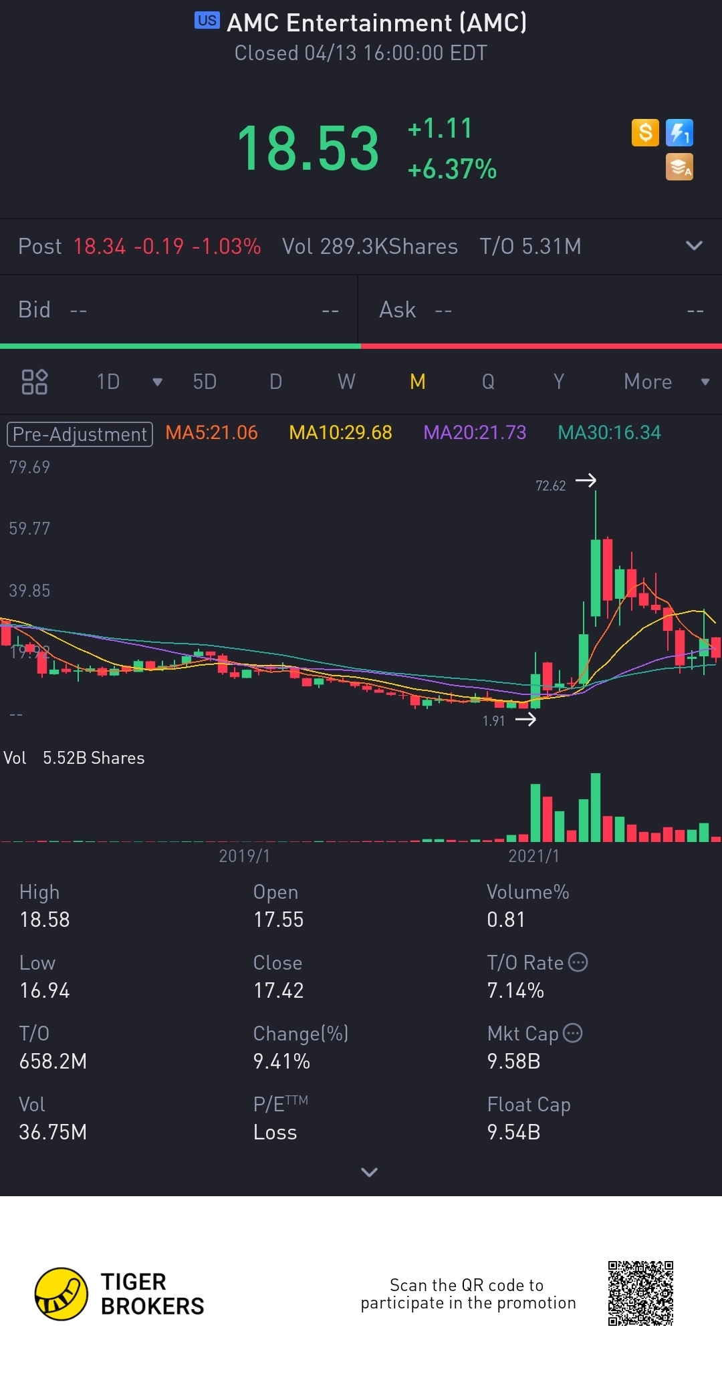Viewport: 722px width, 1392px height.
Task: Tap the Bid price panel
Action: 178,309
